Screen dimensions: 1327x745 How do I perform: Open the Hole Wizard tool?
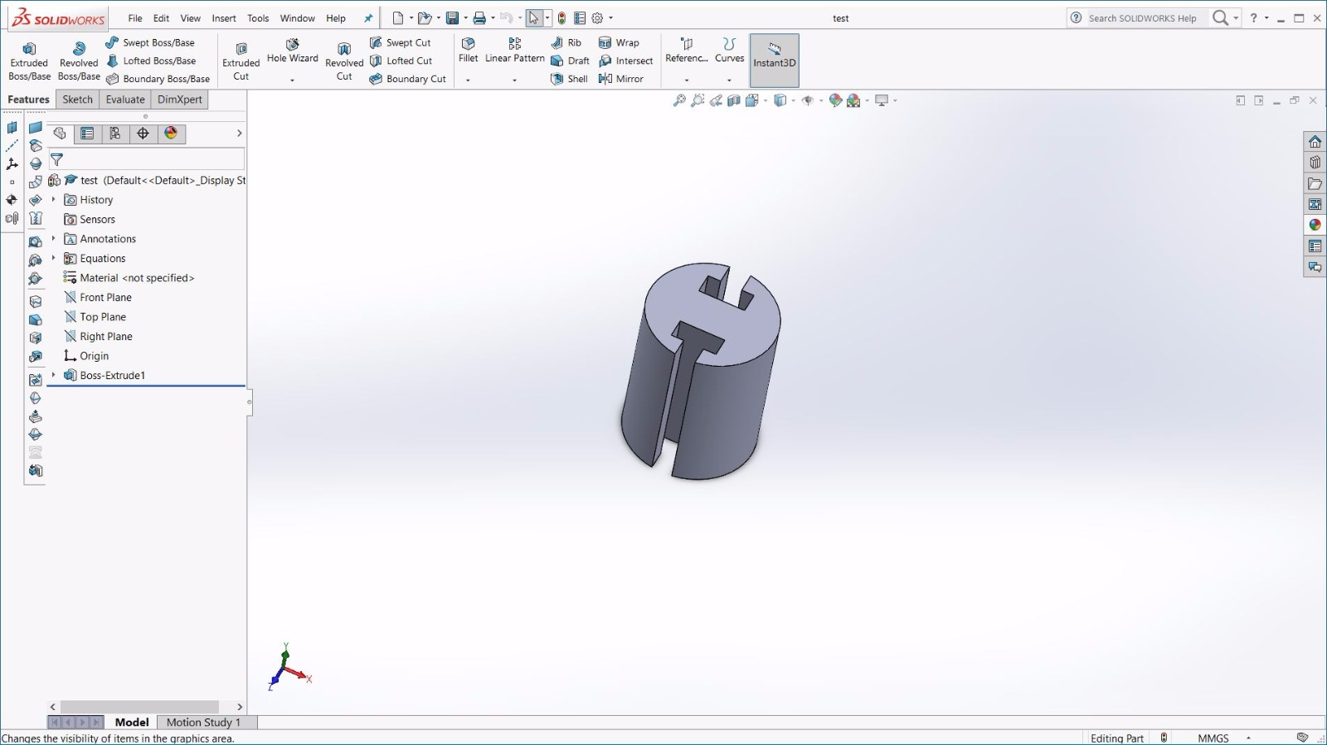pyautogui.click(x=292, y=51)
